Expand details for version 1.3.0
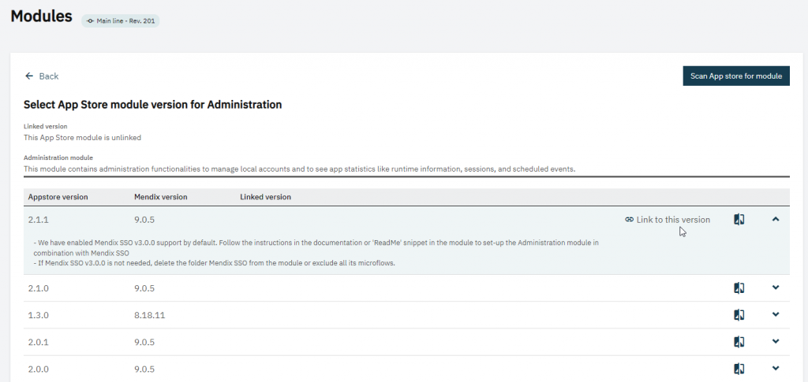Image resolution: width=808 pixels, height=382 pixels. point(776,314)
